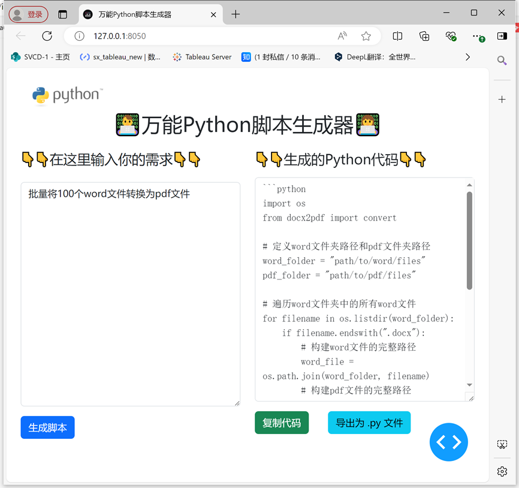Viewport: 519px width, 488px height.
Task: Click the round blue code icon button
Action: (448, 442)
